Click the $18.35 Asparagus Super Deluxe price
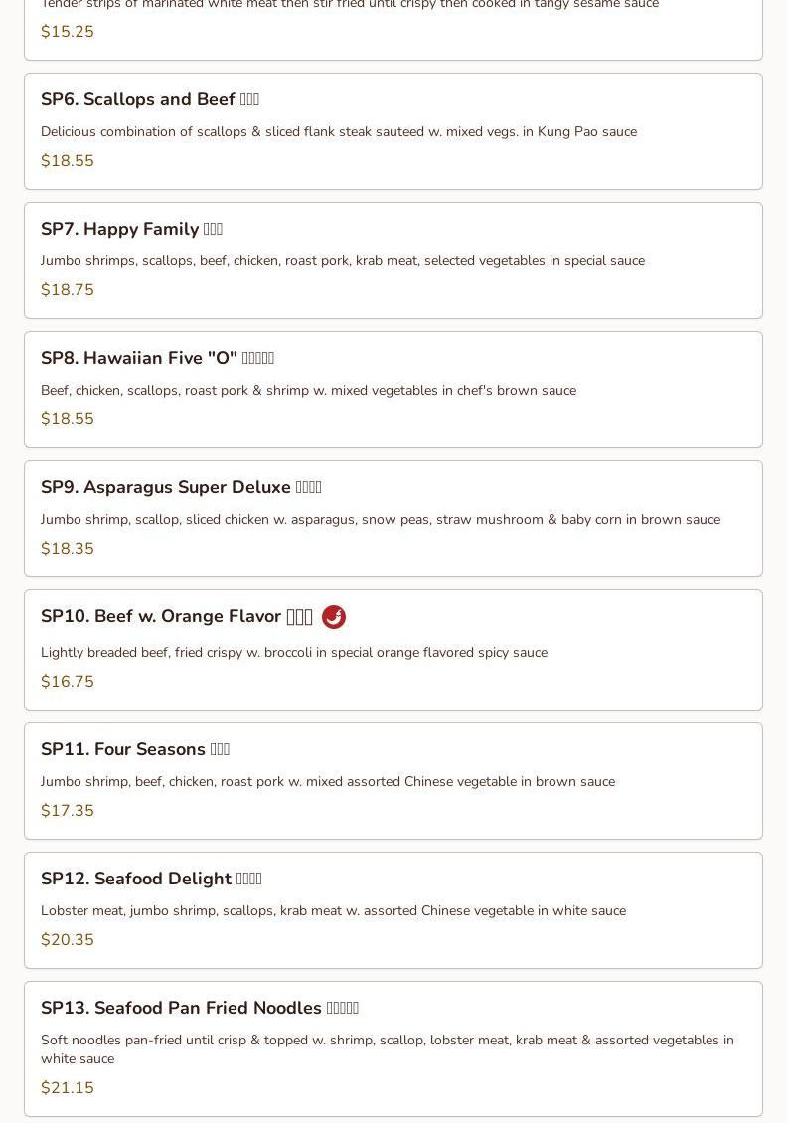787x1123 pixels. pyautogui.click(x=68, y=549)
